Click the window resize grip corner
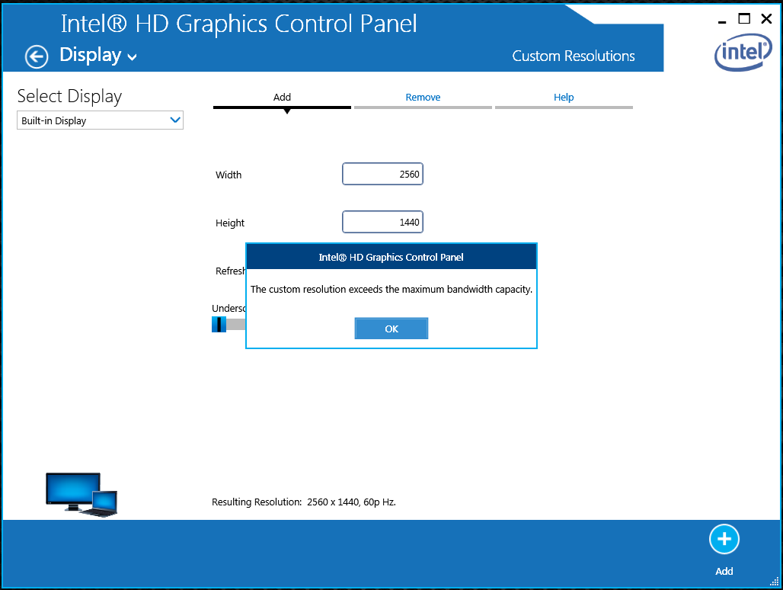The image size is (783, 590). 775,582
